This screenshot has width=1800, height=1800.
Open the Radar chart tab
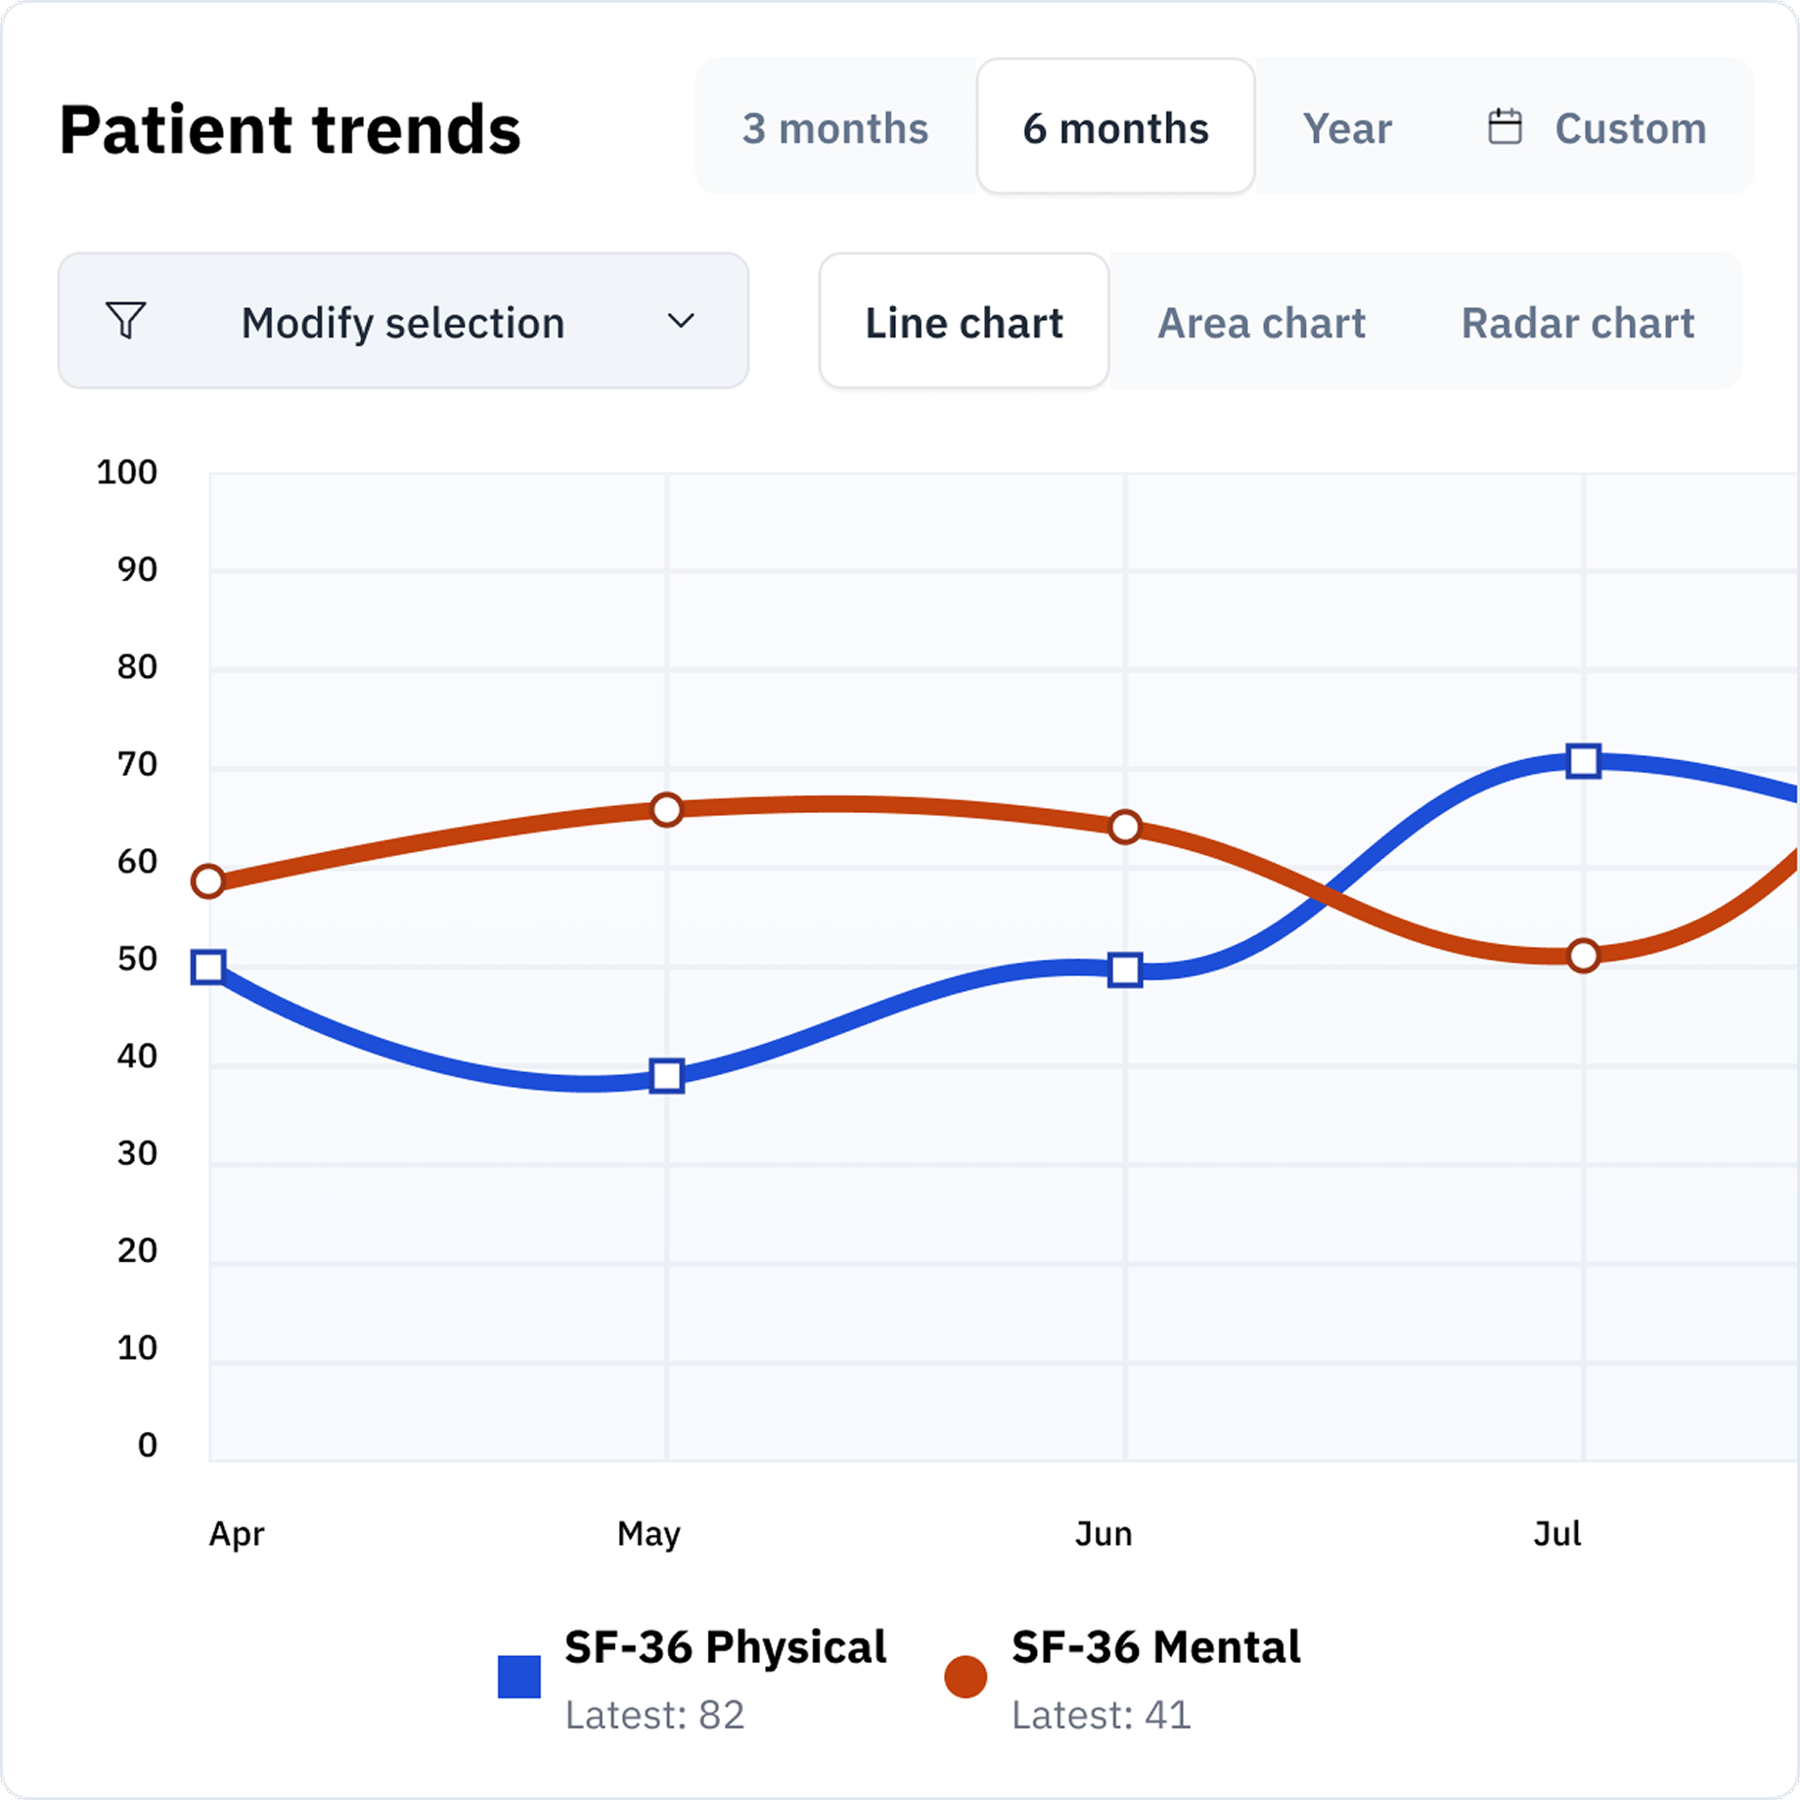[1577, 323]
